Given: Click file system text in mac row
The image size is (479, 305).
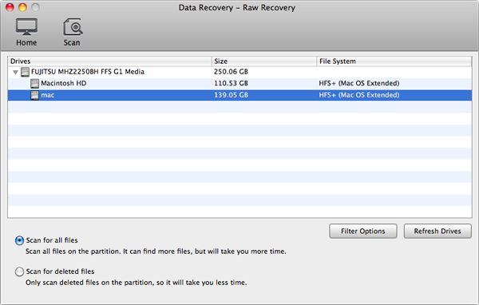Looking at the screenshot, I should coord(359,95).
